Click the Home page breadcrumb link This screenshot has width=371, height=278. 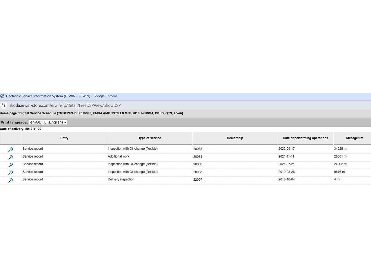(x=8, y=113)
